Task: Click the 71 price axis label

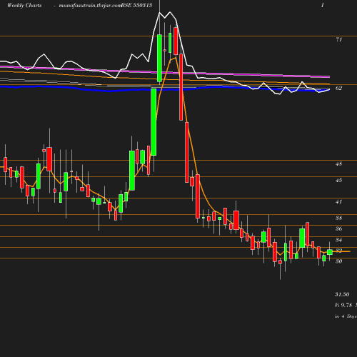Action: [x=338, y=39]
